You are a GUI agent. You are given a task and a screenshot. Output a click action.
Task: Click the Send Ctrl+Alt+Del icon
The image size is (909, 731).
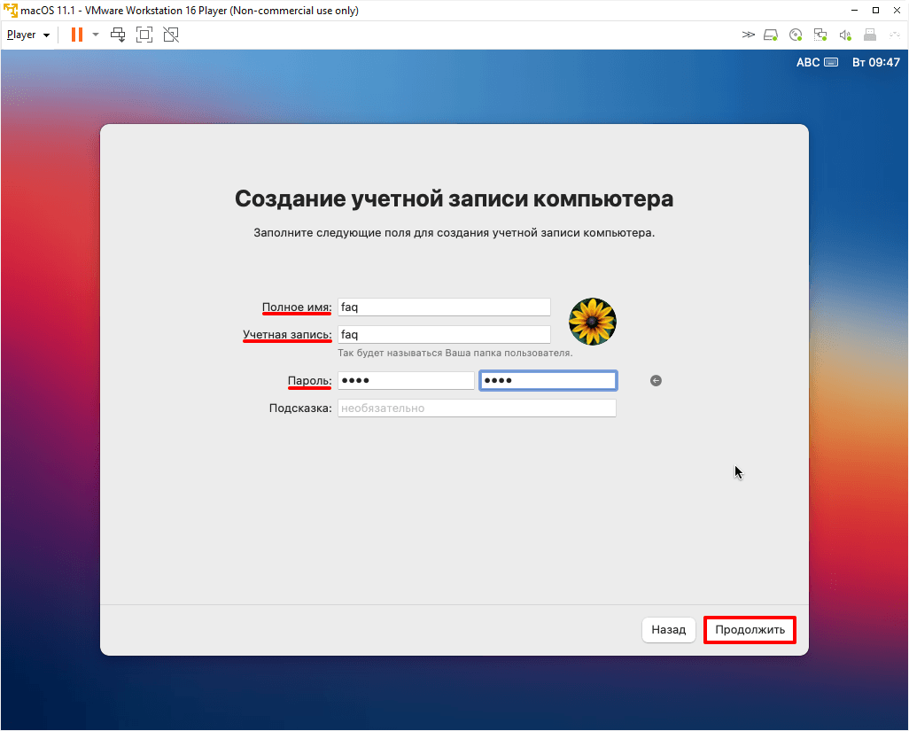point(118,35)
